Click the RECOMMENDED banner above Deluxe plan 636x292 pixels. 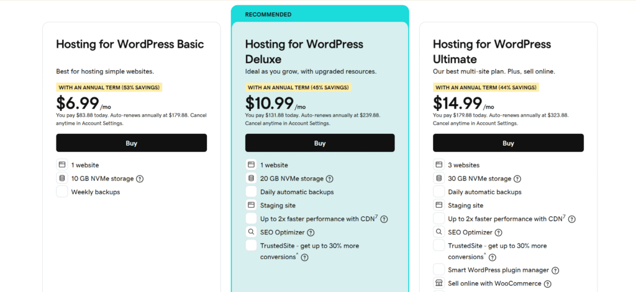[x=268, y=14]
